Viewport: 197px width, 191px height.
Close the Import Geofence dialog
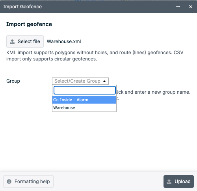(x=191, y=7)
